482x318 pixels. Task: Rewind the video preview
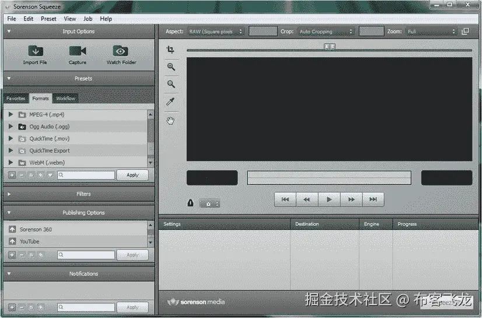coord(307,200)
